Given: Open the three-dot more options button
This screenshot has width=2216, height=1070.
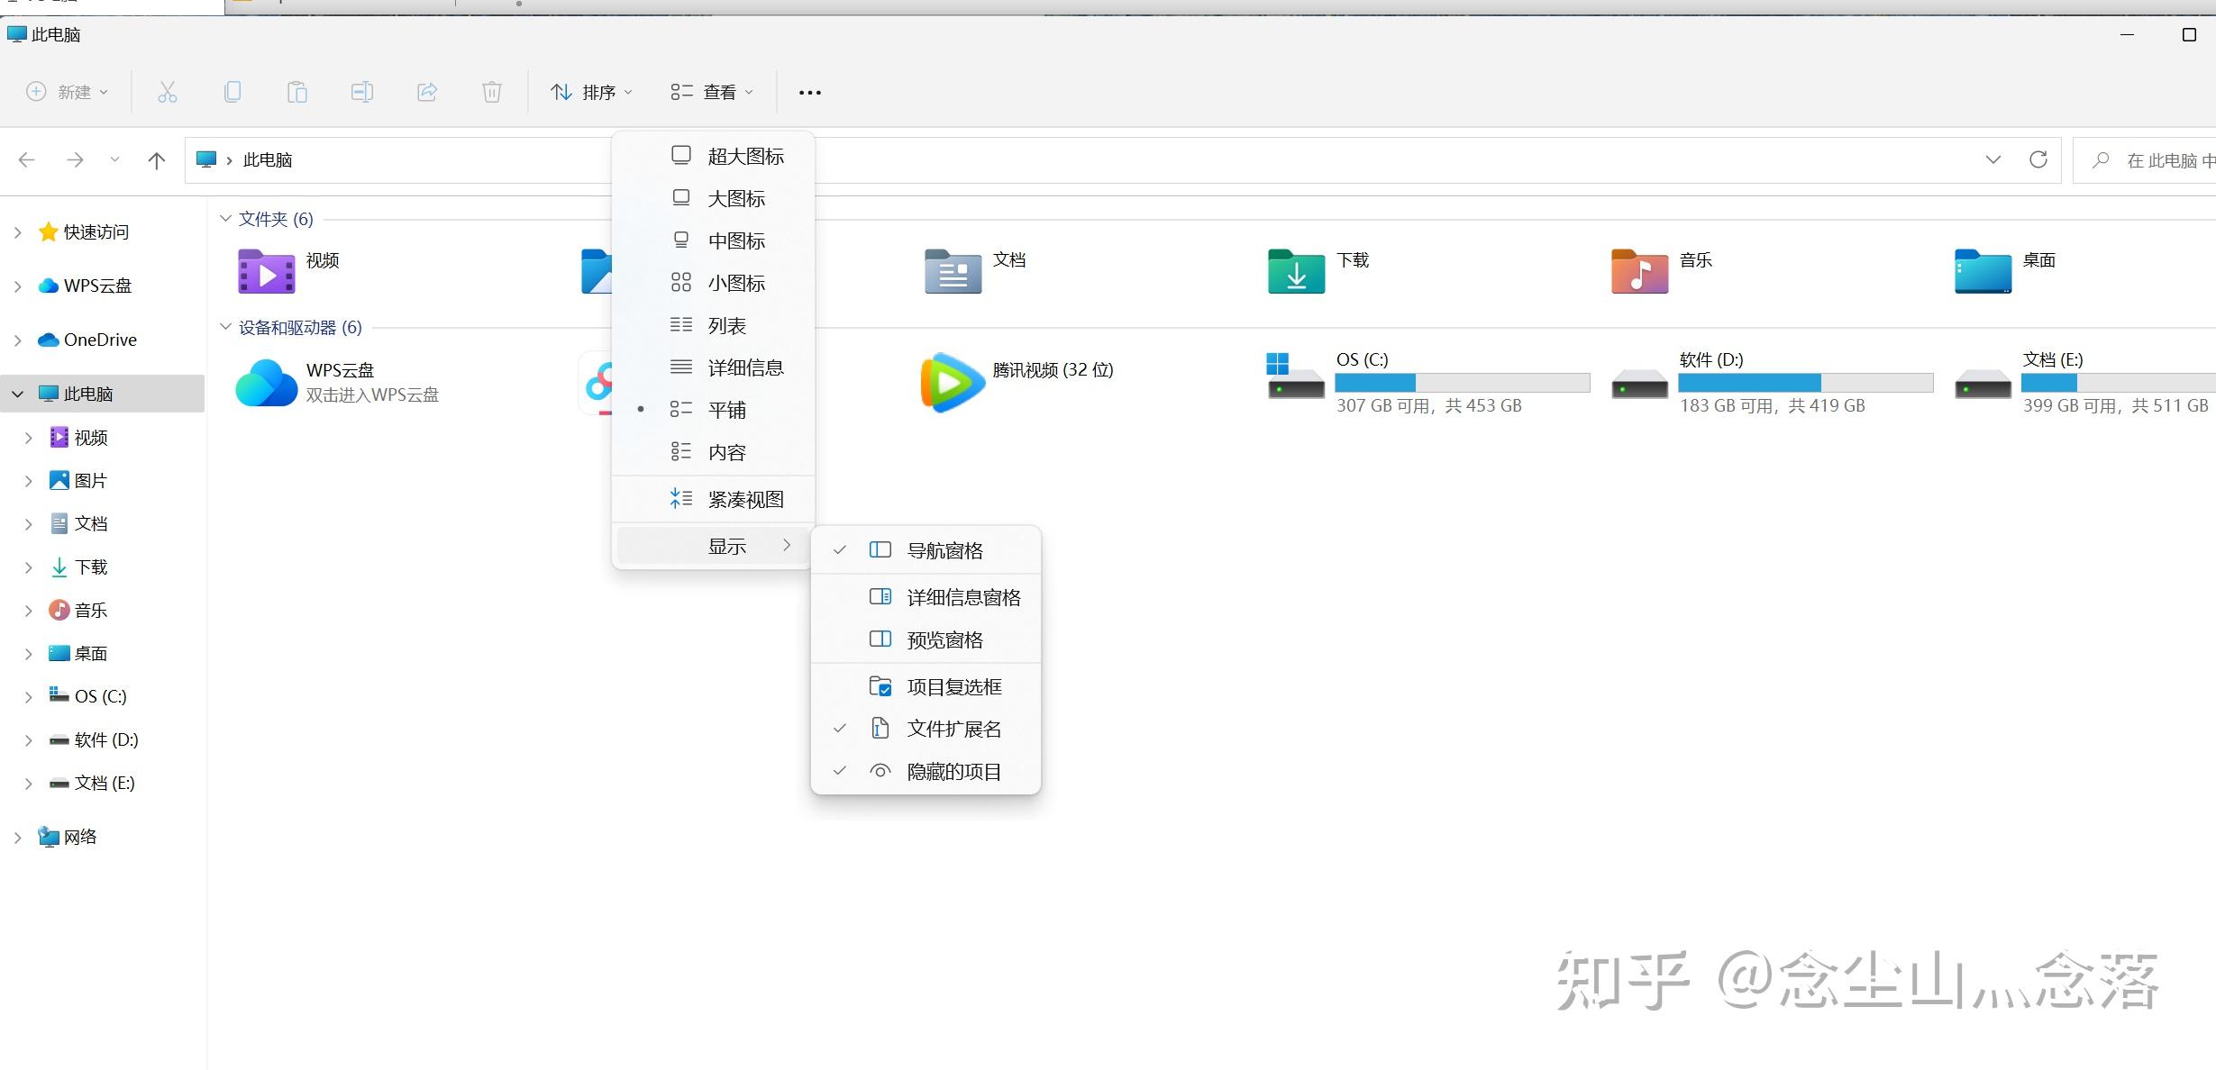Looking at the screenshot, I should click(809, 92).
